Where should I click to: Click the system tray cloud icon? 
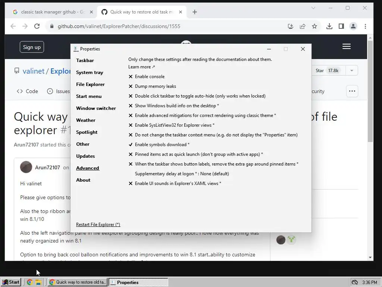[x=355, y=283]
